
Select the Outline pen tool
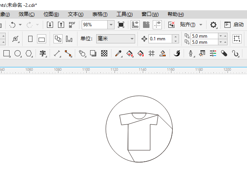coord(191,54)
